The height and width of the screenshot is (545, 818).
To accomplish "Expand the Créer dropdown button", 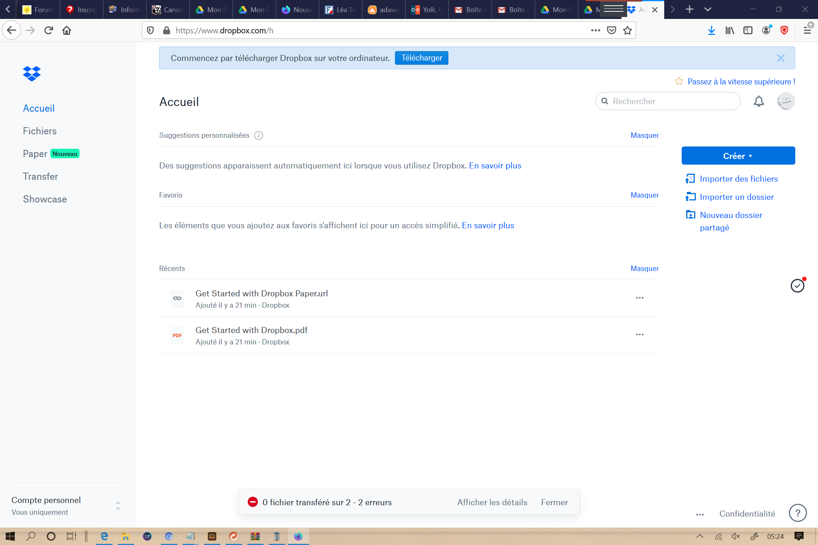I will coord(738,156).
